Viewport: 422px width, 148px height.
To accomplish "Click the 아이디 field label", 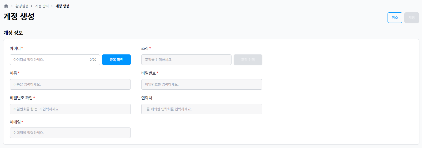I will coord(15,48).
